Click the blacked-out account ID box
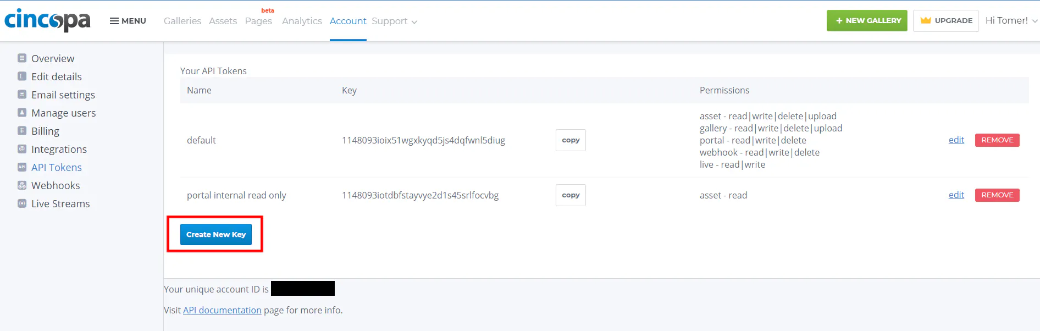Screen dimensions: 1040x331 (303, 289)
